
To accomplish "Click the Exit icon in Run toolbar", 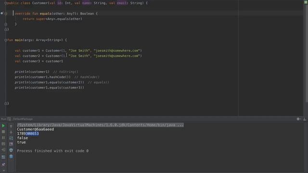I will tap(3, 150).
